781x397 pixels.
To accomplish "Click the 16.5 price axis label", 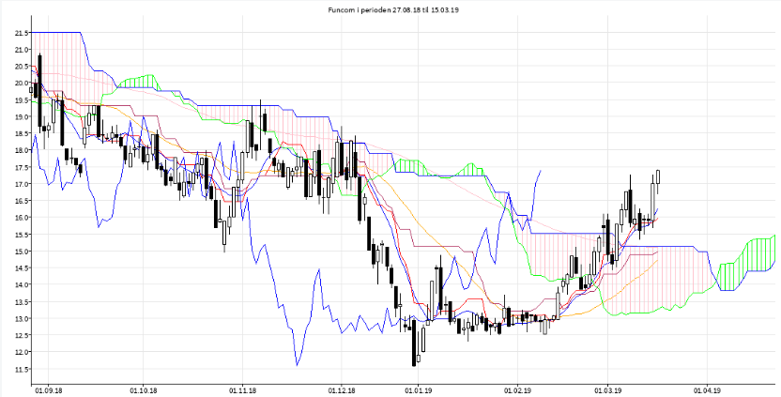I will tap(21, 201).
